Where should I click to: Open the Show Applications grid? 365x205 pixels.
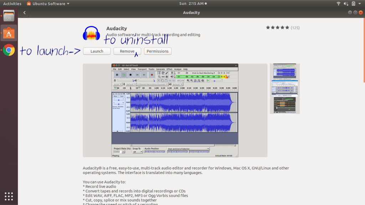pyautogui.click(x=9, y=196)
